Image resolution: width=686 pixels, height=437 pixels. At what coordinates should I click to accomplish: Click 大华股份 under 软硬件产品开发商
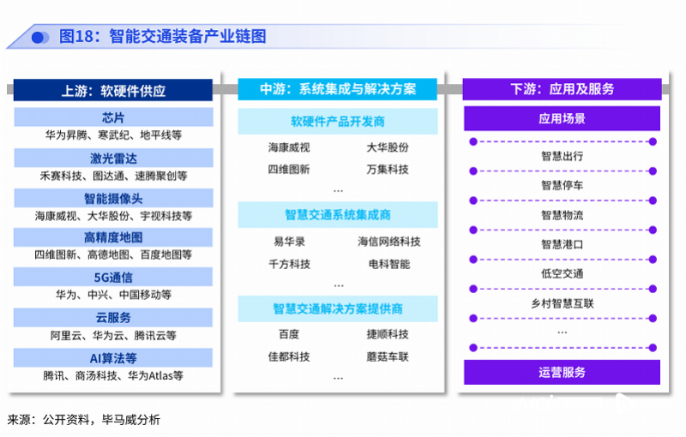pyautogui.click(x=388, y=147)
